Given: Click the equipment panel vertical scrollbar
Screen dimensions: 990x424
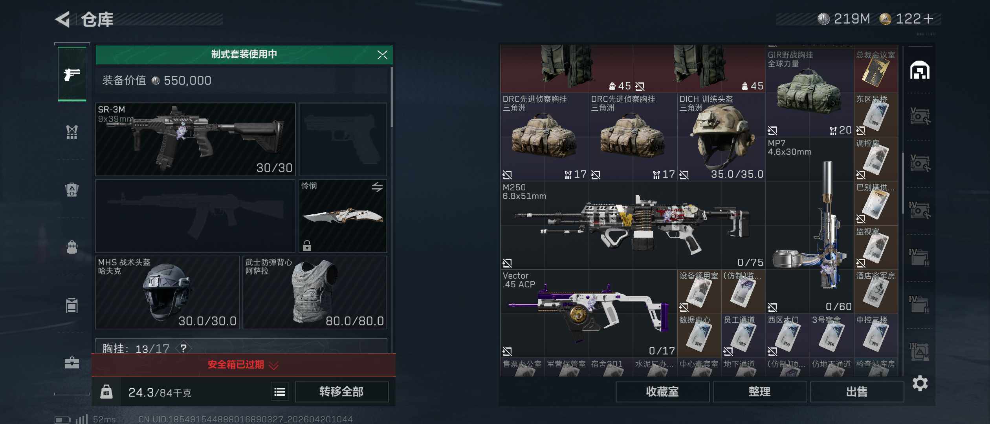Looking at the screenshot, I should pyautogui.click(x=392, y=97).
